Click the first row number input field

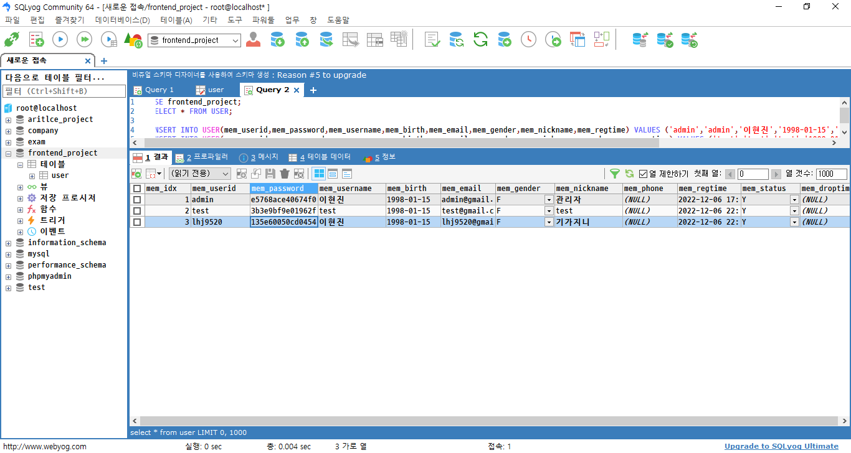[x=753, y=174]
